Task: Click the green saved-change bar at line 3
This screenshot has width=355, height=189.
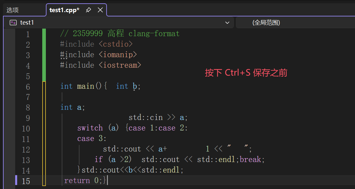Action: point(44,55)
